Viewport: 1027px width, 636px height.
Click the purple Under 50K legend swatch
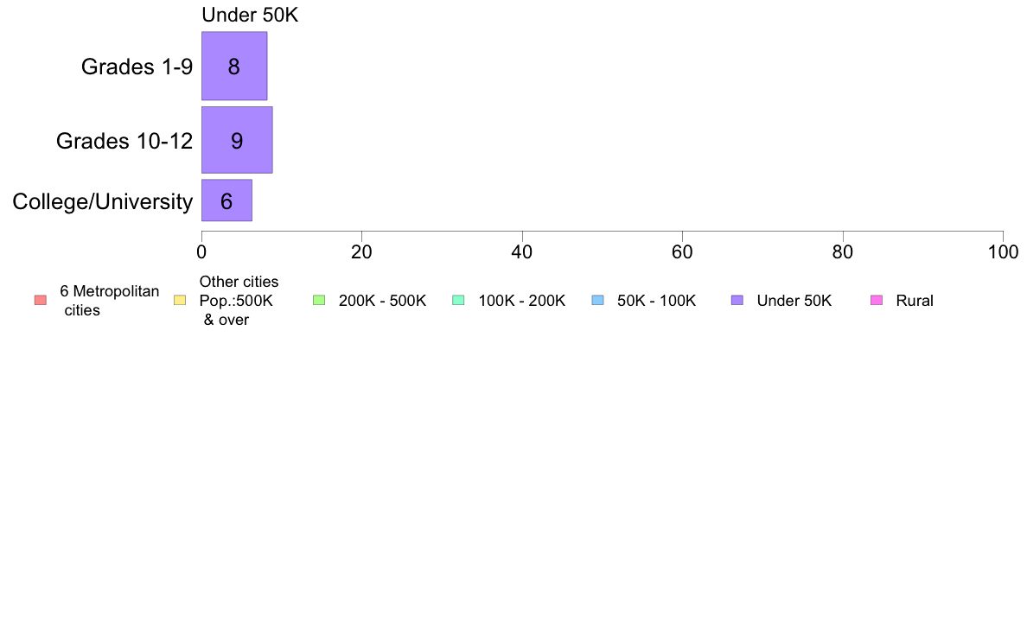737,301
